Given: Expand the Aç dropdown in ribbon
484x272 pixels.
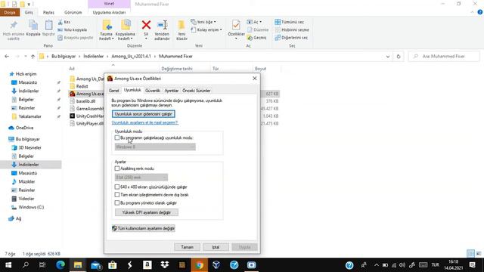Looking at the screenshot, I should [x=255, y=22].
